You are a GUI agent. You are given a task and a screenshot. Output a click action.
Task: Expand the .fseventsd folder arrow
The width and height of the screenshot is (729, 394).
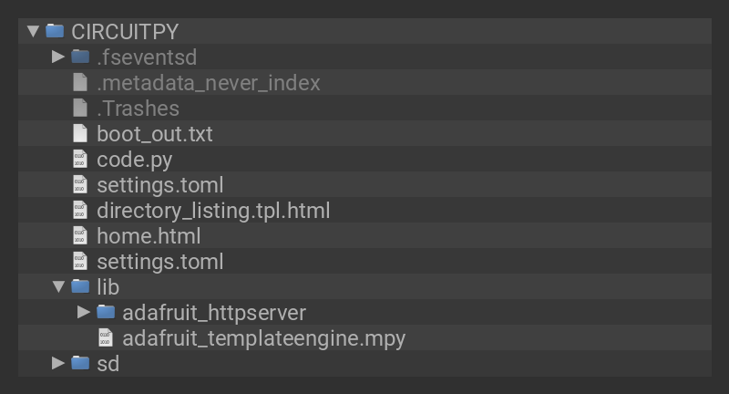(58, 57)
